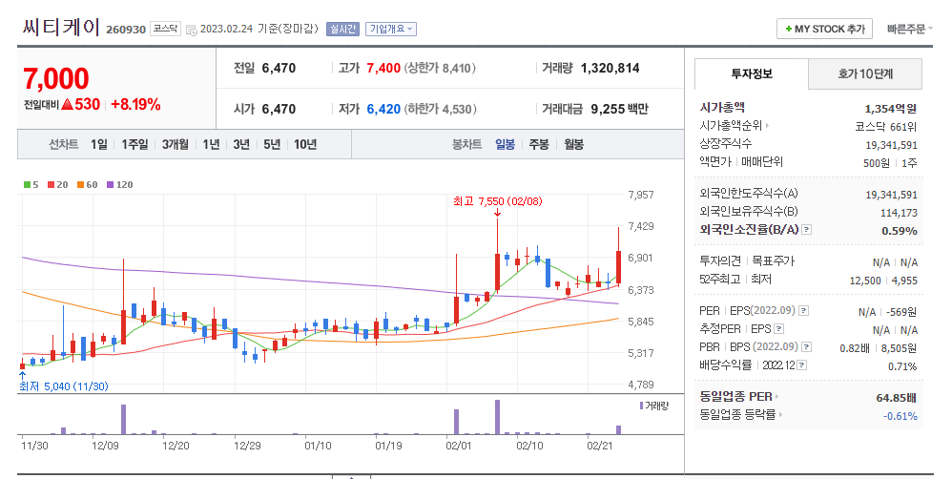The image size is (952, 479).
Task: Select the 10년 line chart period
Action: click(305, 144)
